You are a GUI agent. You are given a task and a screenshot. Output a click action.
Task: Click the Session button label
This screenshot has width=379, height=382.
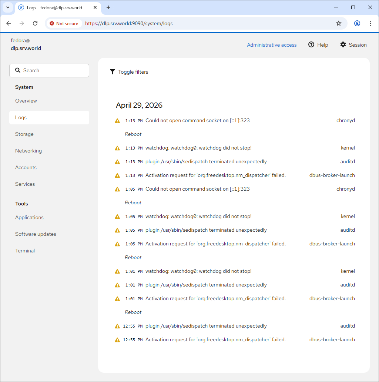click(358, 45)
